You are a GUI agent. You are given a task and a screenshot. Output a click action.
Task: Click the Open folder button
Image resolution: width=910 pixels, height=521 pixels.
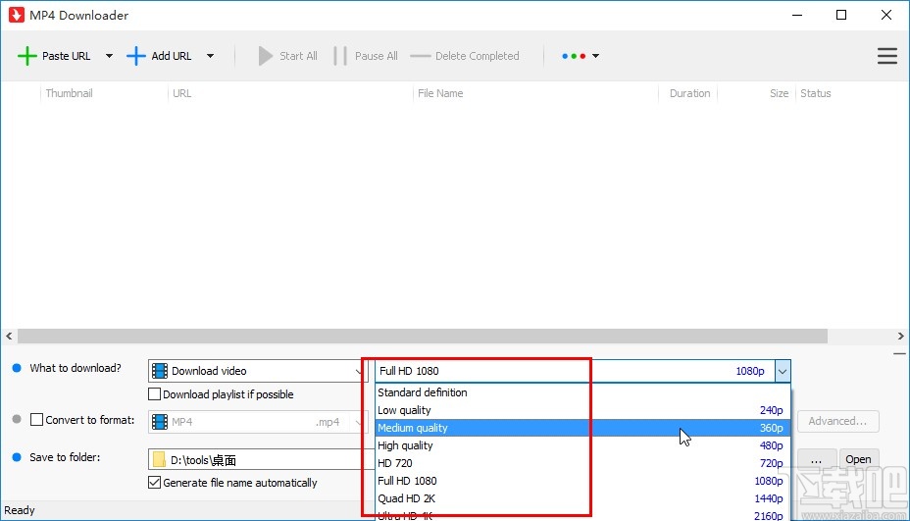(x=858, y=459)
